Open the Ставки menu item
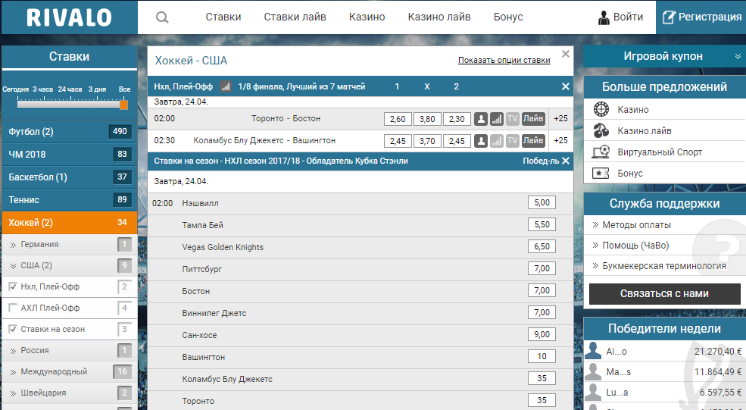Screen dimensions: 746x410 point(223,17)
